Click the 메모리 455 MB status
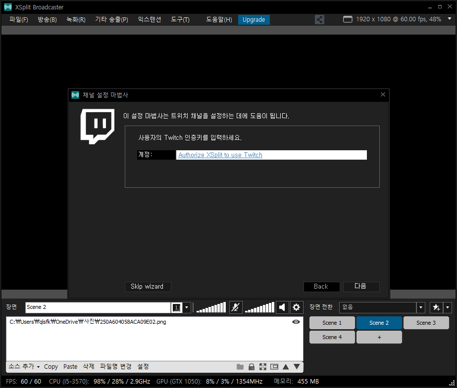Image resolution: width=457 pixels, height=388 pixels. point(296,381)
